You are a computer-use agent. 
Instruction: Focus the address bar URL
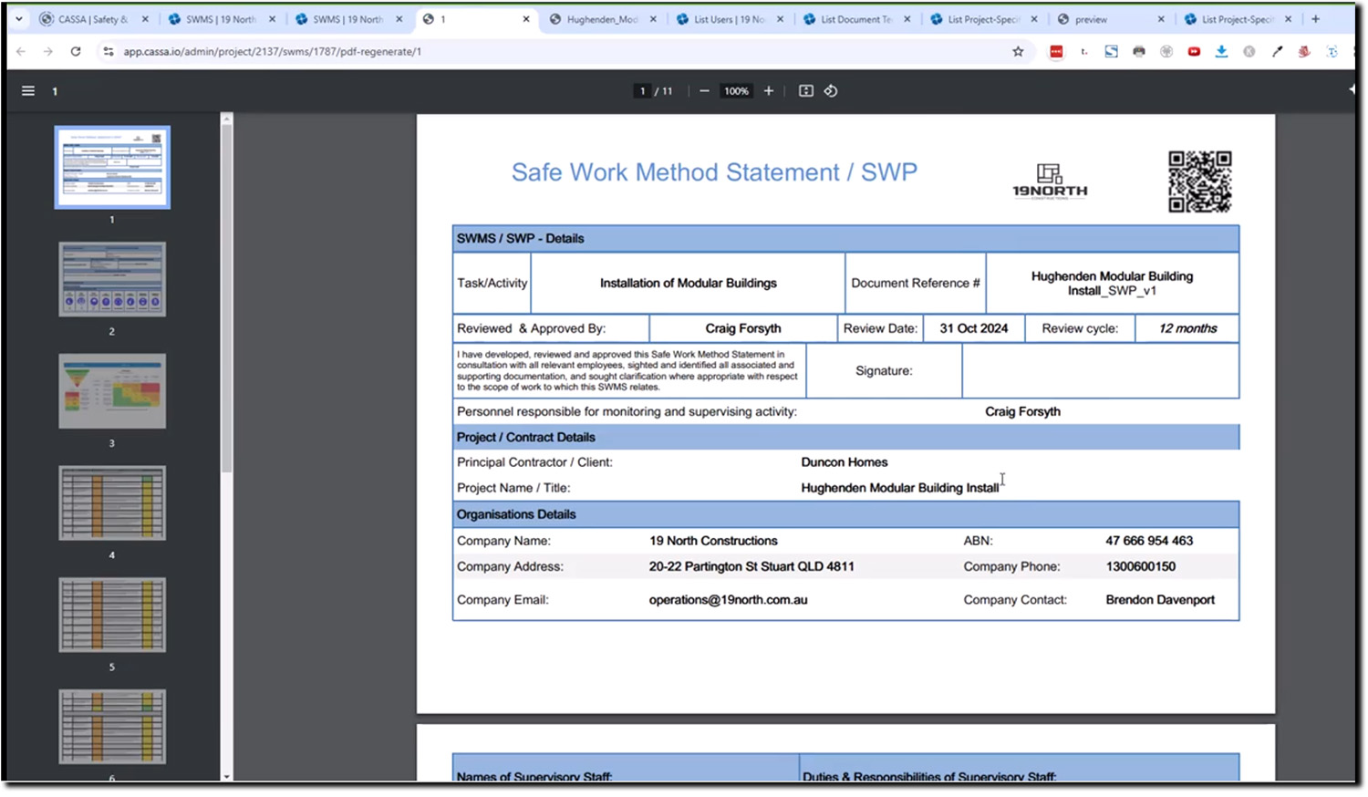pyautogui.click(x=273, y=52)
